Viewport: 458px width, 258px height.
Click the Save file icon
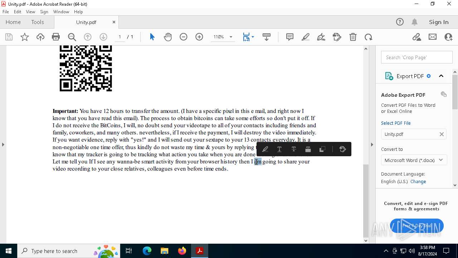(x=9, y=37)
